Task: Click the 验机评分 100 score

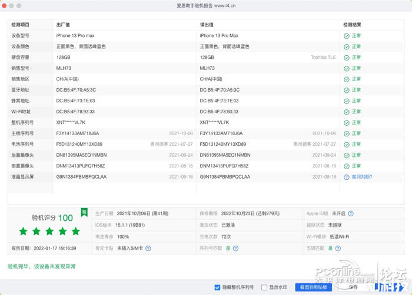Action: coord(52,218)
